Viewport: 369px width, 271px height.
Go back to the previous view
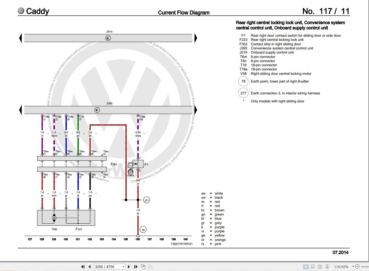click(x=143, y=267)
